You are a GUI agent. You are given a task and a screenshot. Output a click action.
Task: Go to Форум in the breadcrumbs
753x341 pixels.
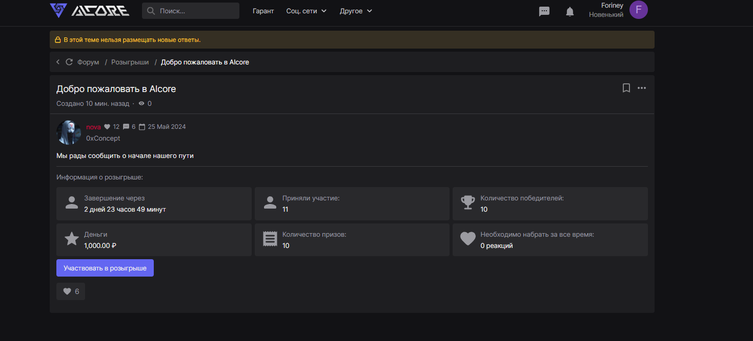coord(88,62)
